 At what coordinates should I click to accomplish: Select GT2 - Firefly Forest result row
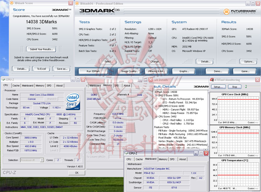pyautogui.click(x=179, y=103)
